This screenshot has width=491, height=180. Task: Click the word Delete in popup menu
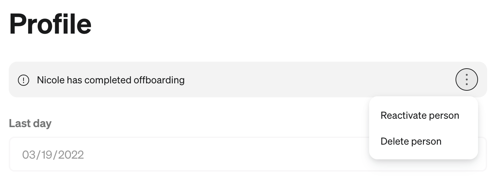pyautogui.click(x=393, y=141)
